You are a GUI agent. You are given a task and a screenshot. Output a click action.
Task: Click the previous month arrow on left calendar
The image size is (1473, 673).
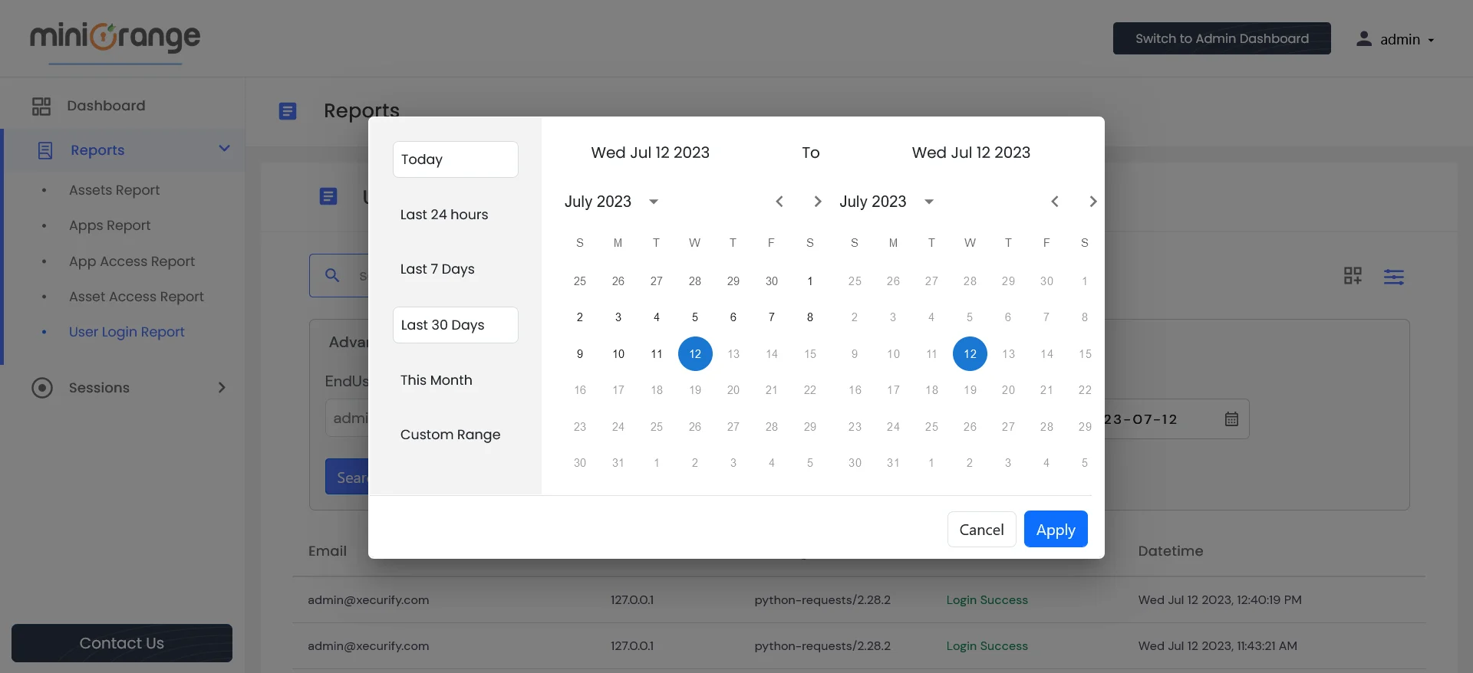[x=779, y=202]
